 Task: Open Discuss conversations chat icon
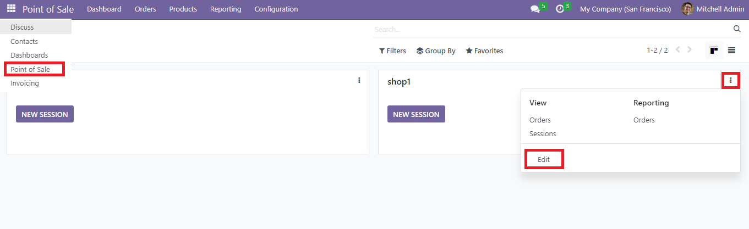coord(534,9)
